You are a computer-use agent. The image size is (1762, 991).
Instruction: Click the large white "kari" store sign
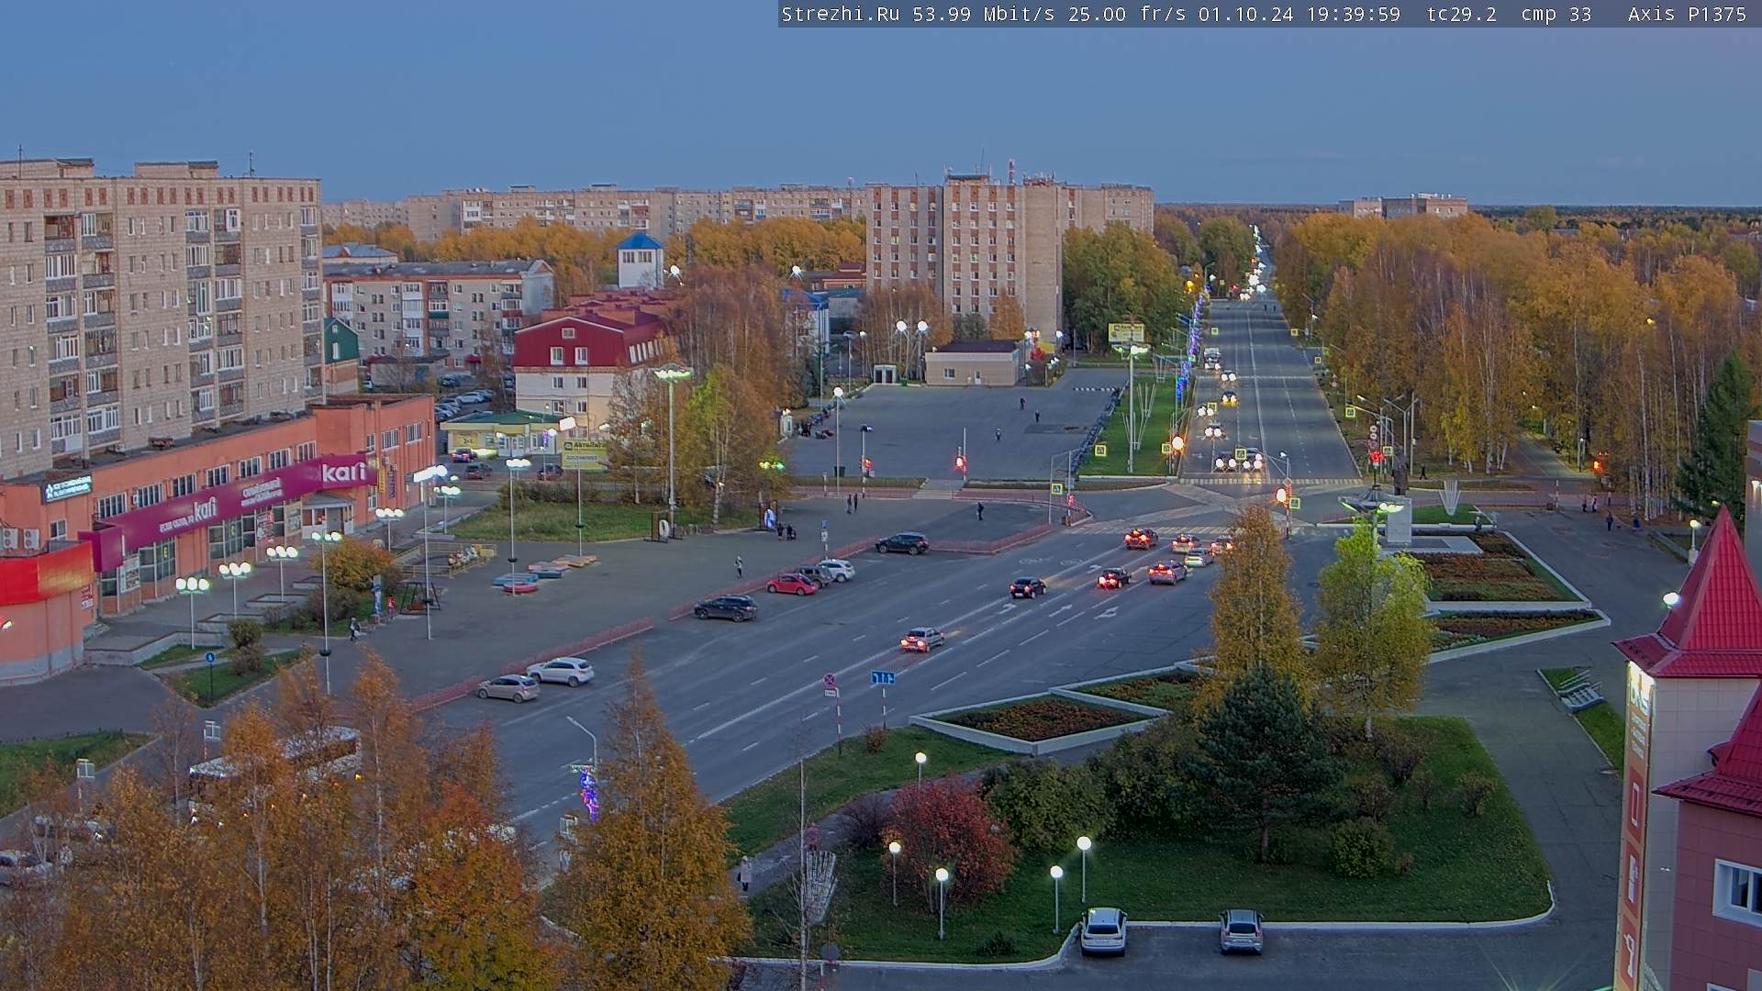coord(343,473)
